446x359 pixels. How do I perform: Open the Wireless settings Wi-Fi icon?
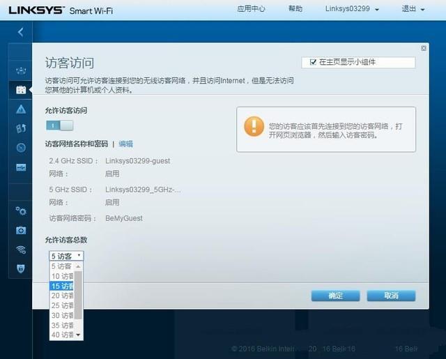coord(21,250)
